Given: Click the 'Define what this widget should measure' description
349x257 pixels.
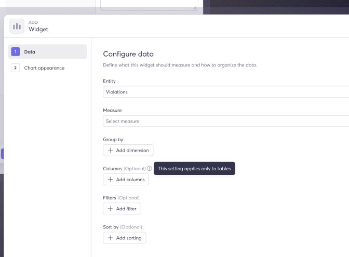Looking at the screenshot, I should point(180,65).
